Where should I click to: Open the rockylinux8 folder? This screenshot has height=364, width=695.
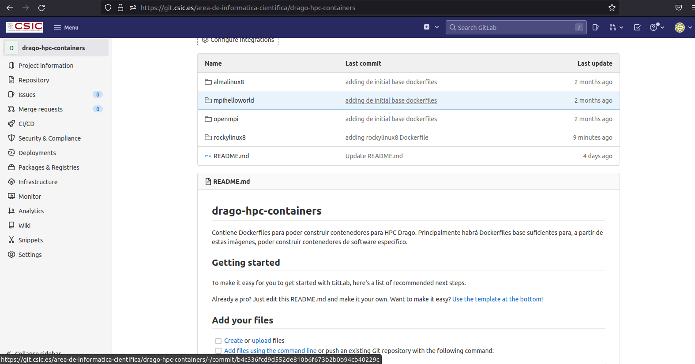pos(229,137)
